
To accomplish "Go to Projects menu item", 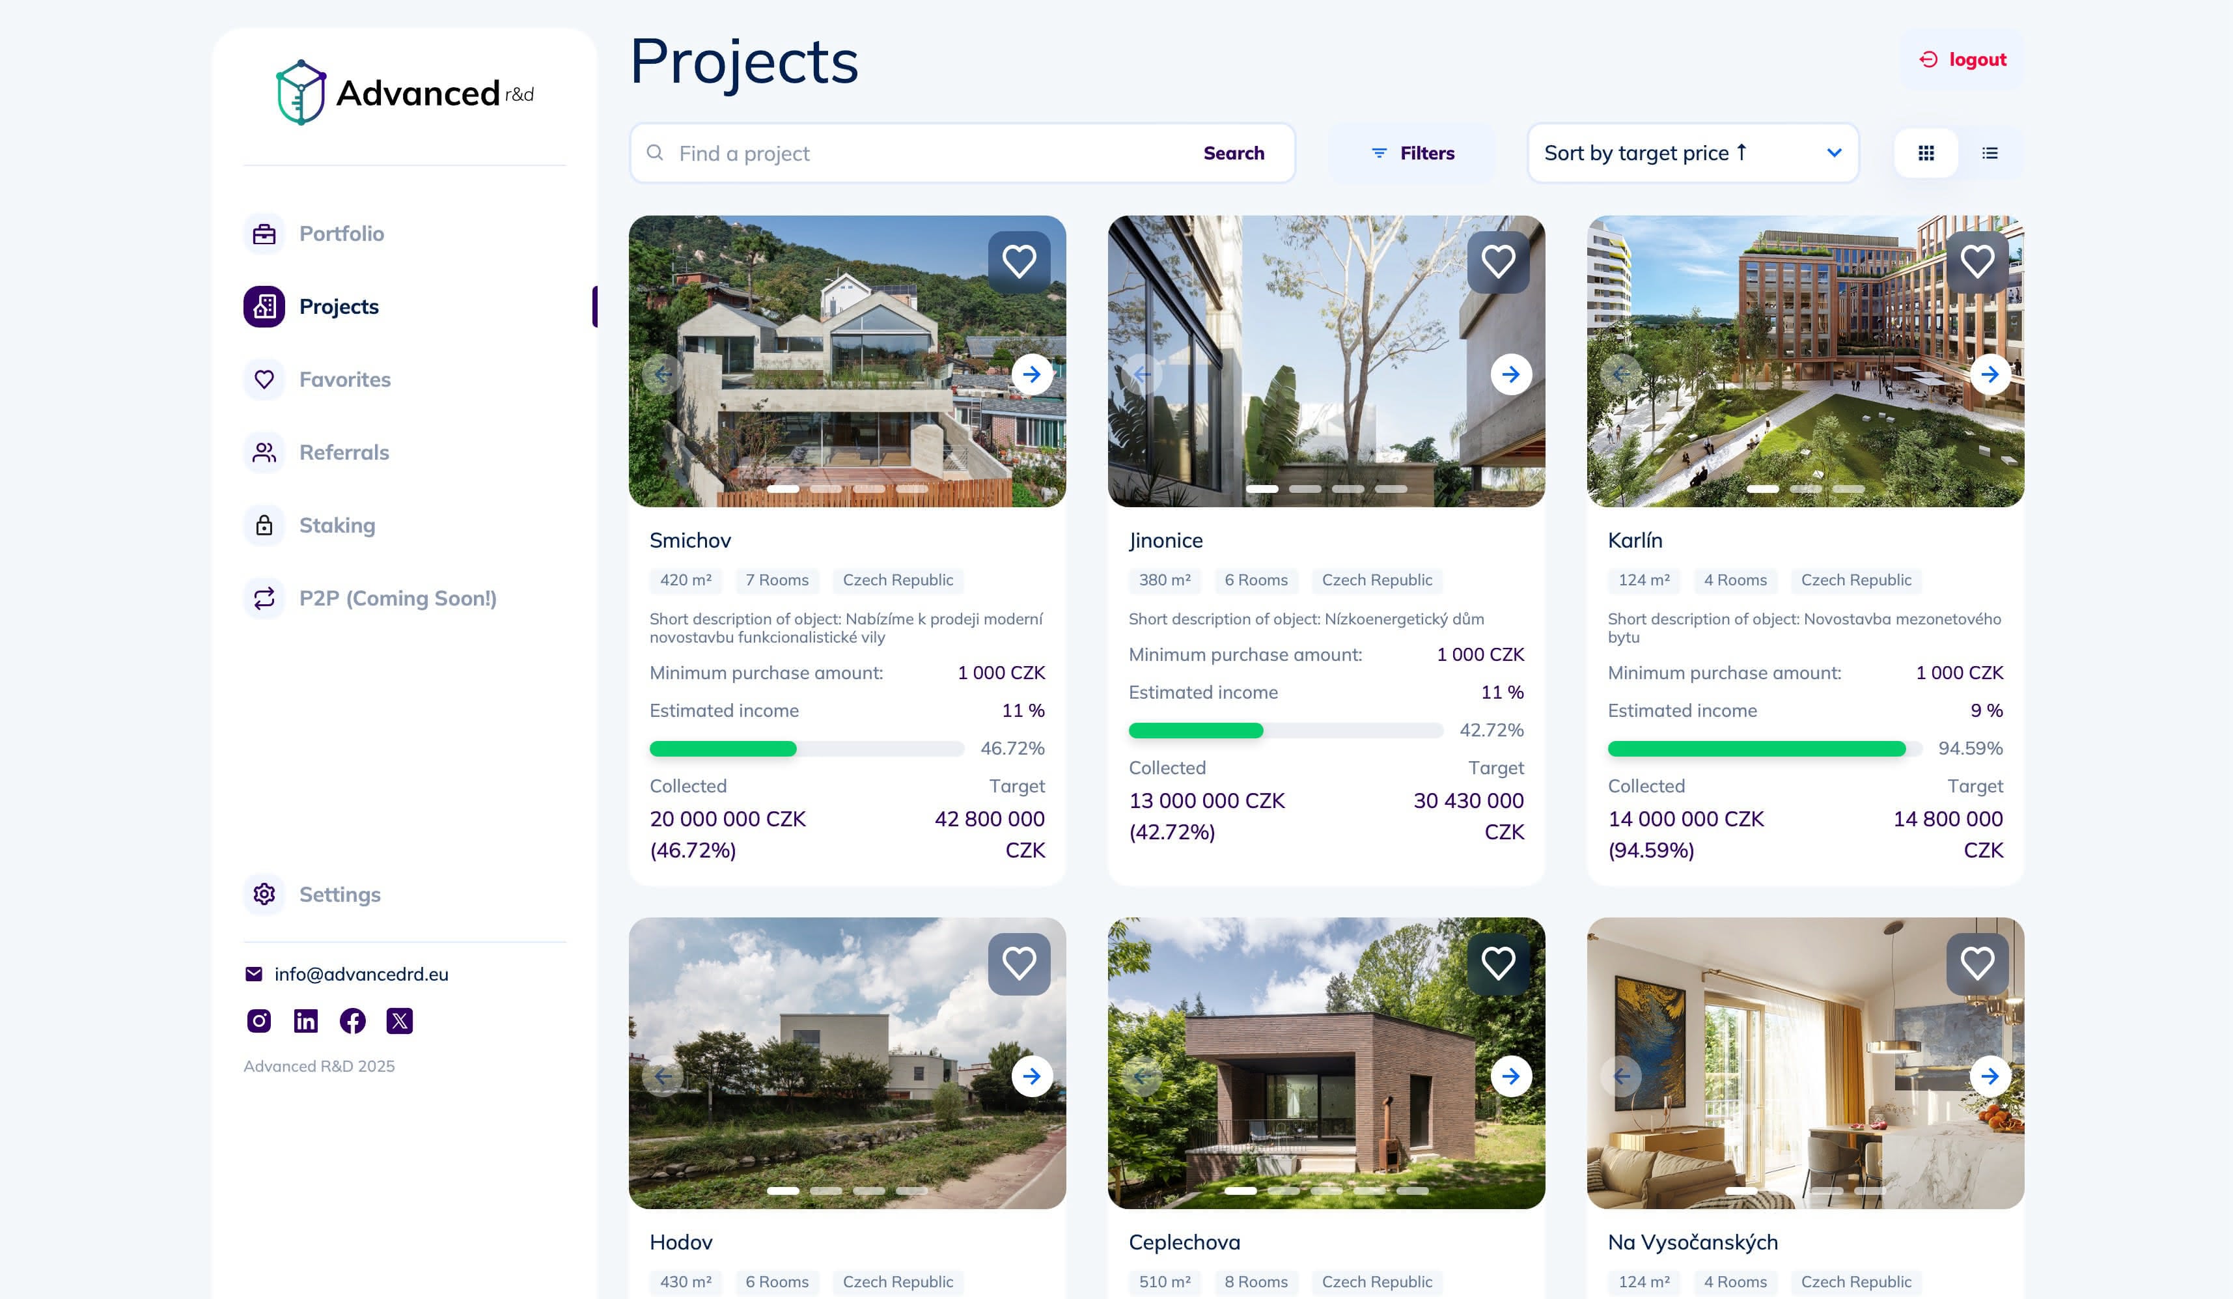I will 339,307.
